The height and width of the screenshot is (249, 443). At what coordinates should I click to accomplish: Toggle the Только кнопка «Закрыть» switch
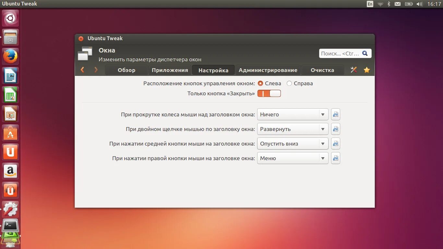tap(269, 94)
